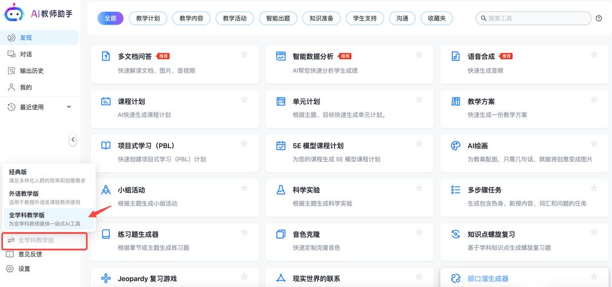Viewport: 612px width, 287px height.
Task: Switch to the 收藏夹 filter tab
Action: (437, 18)
